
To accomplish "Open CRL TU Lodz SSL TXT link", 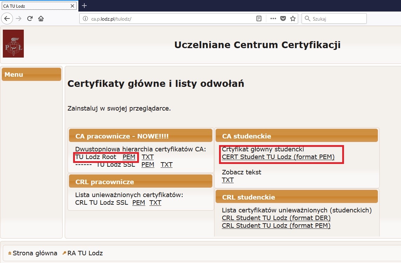I will [155, 203].
